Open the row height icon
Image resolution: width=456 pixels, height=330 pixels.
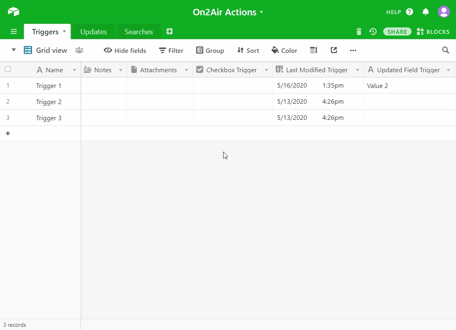point(314,50)
